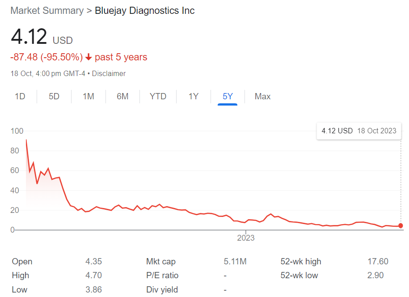Click the red down arrow icon
409x297 pixels.
89,57
